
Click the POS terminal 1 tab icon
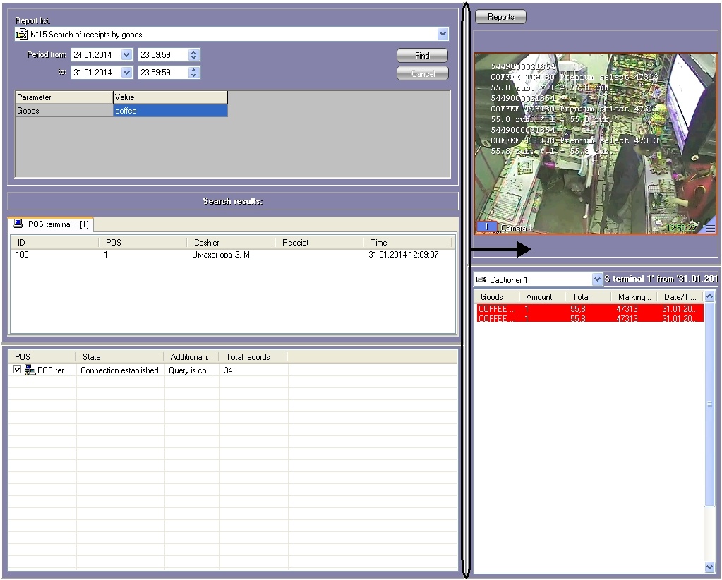coord(18,224)
